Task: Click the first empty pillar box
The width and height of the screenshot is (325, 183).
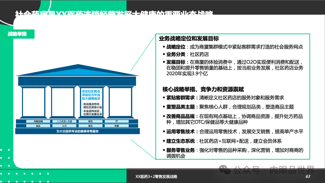Action: (x=34, y=102)
